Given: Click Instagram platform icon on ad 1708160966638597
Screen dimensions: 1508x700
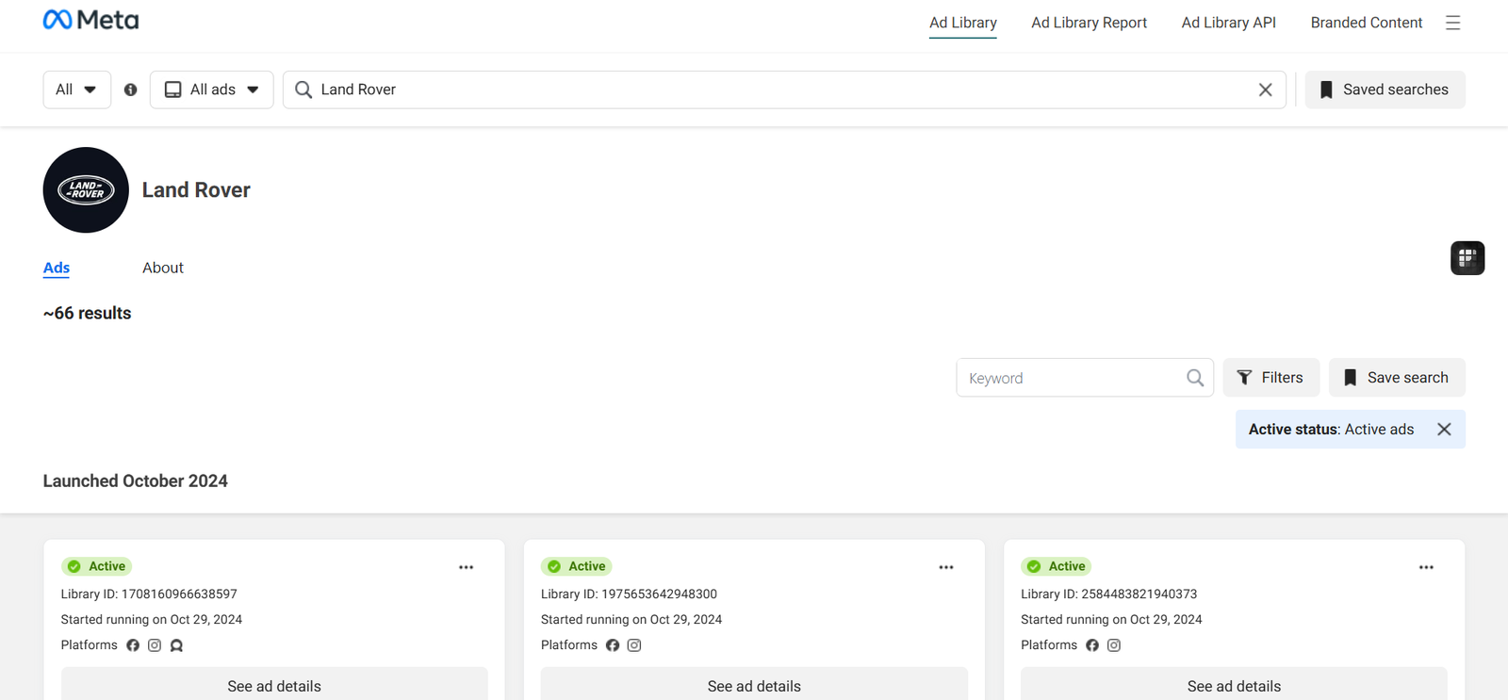Looking at the screenshot, I should (x=155, y=645).
